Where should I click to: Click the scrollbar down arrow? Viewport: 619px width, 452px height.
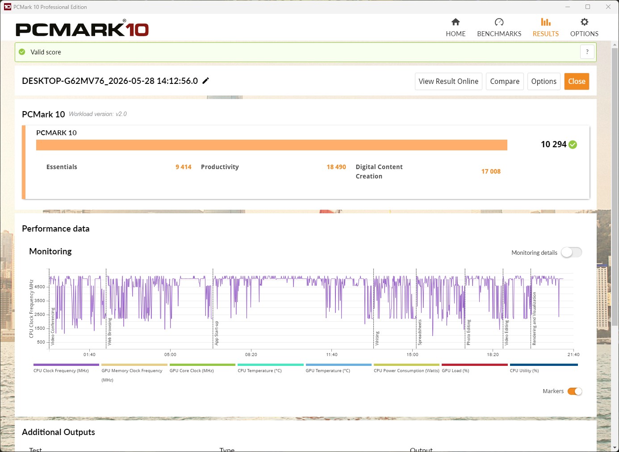(x=615, y=448)
